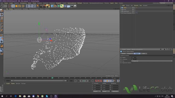The width and height of the screenshot is (175, 98).
Task: Toggle the Идеальная сфера checkbox
Action: (132, 63)
